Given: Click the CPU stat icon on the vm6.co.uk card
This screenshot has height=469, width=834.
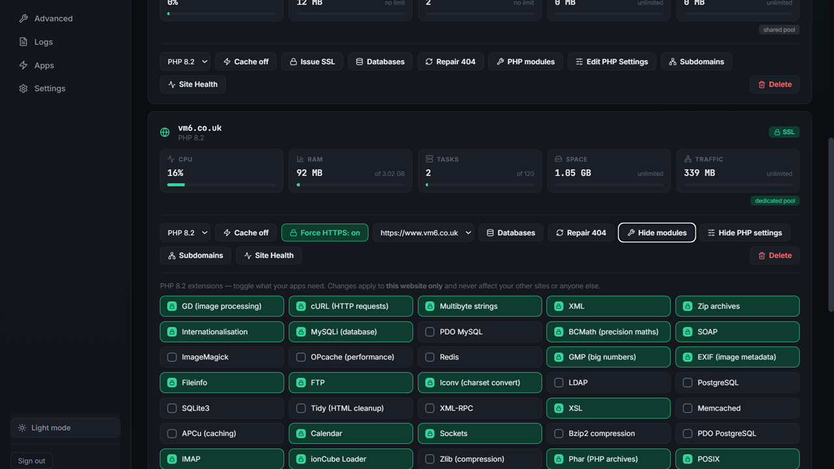Looking at the screenshot, I should tap(171, 159).
